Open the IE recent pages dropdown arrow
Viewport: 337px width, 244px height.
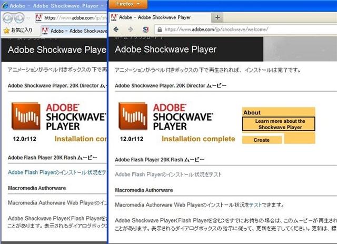pos(28,18)
